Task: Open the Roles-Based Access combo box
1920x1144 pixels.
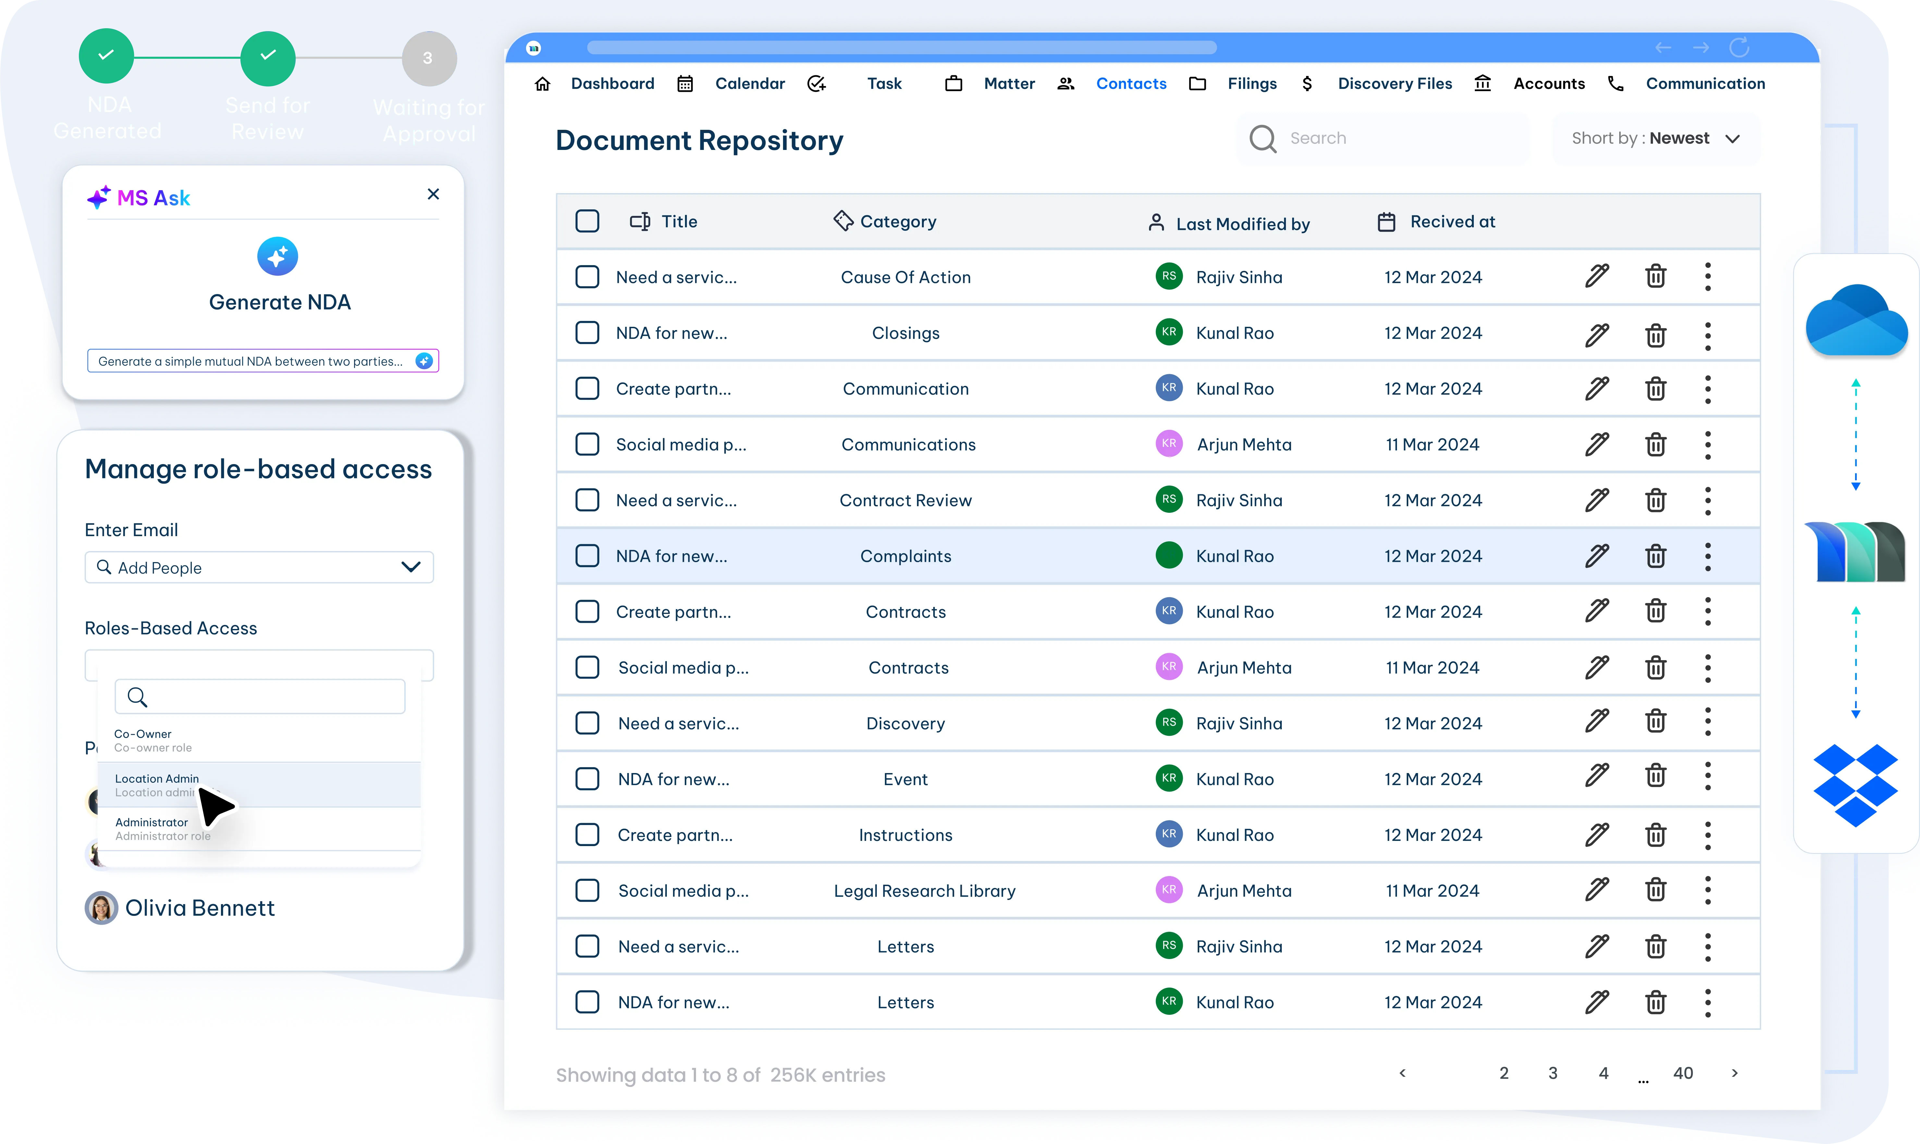Action: 259,665
